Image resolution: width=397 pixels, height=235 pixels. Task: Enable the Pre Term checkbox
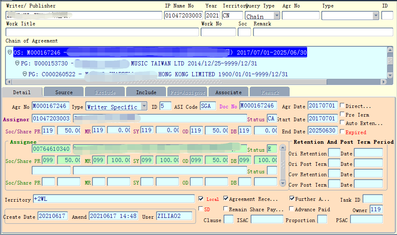(x=342, y=114)
